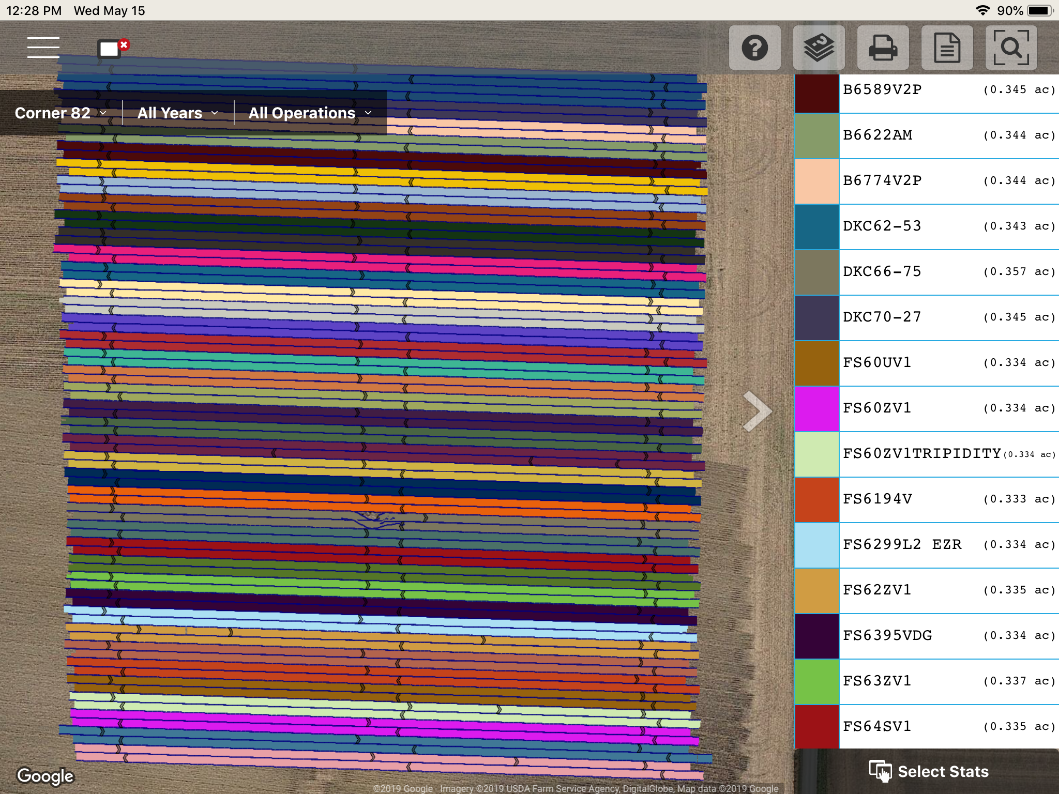
Task: Click the Google logo link
Action: 46,776
